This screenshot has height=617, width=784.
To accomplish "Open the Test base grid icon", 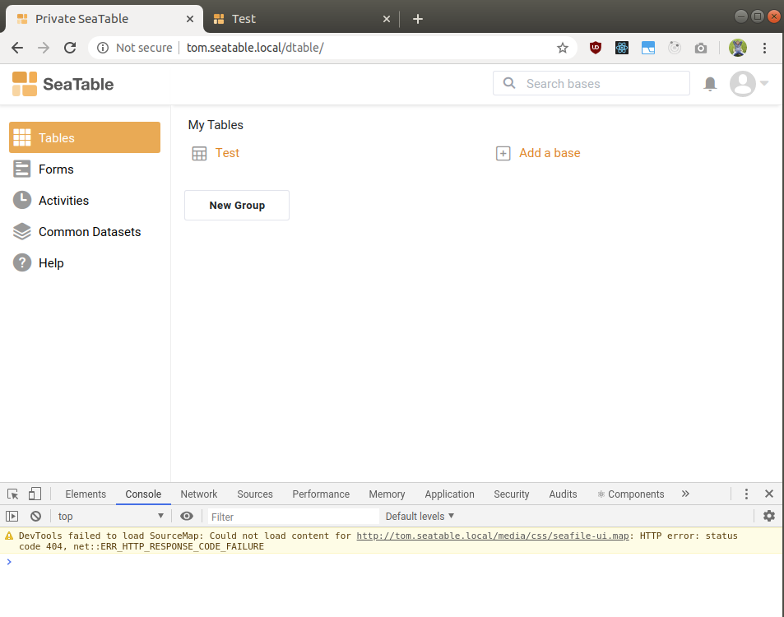I will pos(199,153).
